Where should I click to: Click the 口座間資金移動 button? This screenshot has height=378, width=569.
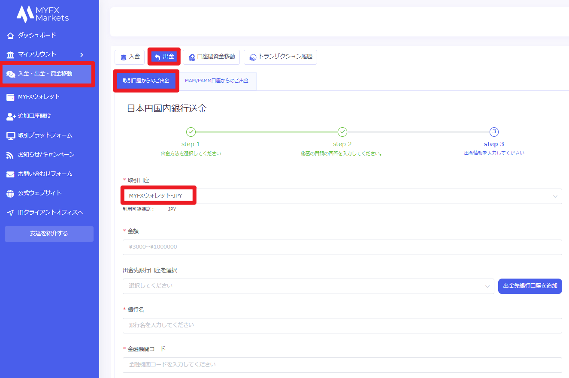click(211, 57)
